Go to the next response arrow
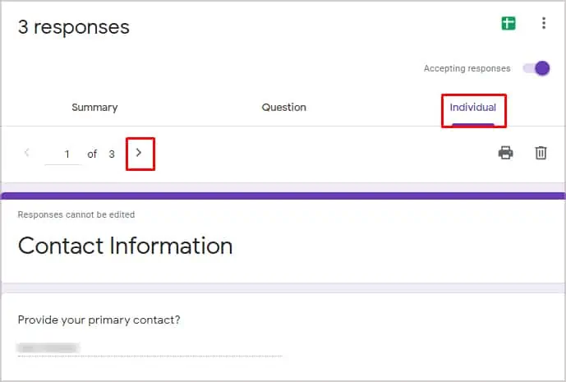Screen dimensions: 566x382 139,153
